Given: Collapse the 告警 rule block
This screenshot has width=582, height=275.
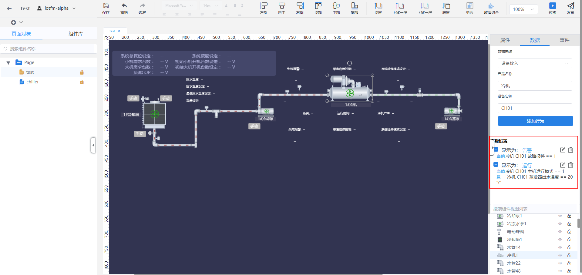Looking at the screenshot, I should tap(496, 149).
